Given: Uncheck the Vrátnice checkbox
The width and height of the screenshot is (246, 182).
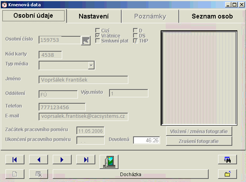Looking at the screenshot, I should click(98, 35).
